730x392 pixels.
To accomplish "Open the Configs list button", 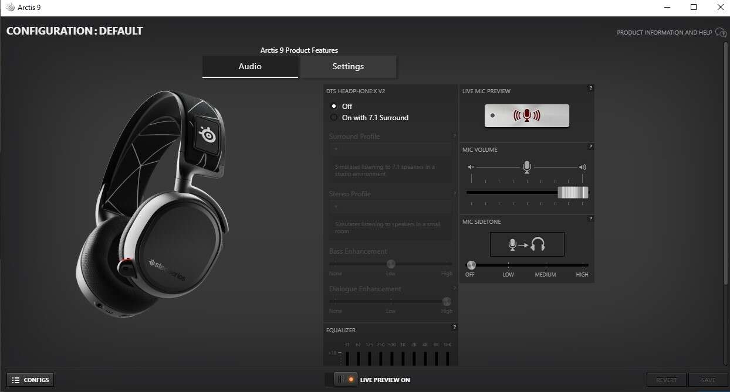I will [30, 380].
